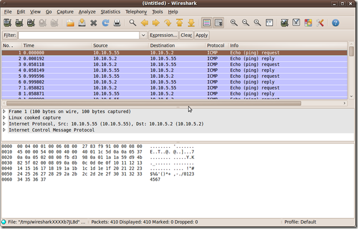Toggle packet list colorization
358x229 pixels.
coord(207,23)
